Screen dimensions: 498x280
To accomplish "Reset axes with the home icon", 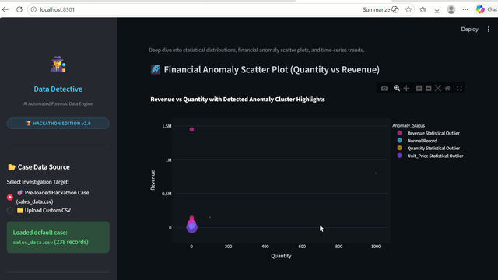I will (447, 88).
